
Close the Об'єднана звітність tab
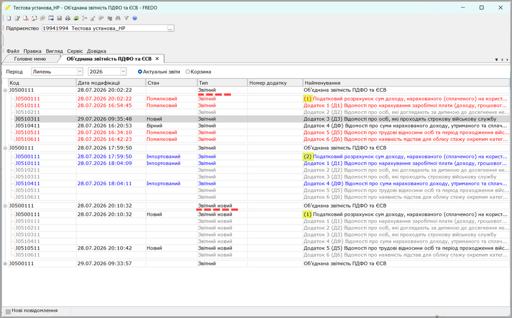157,58
